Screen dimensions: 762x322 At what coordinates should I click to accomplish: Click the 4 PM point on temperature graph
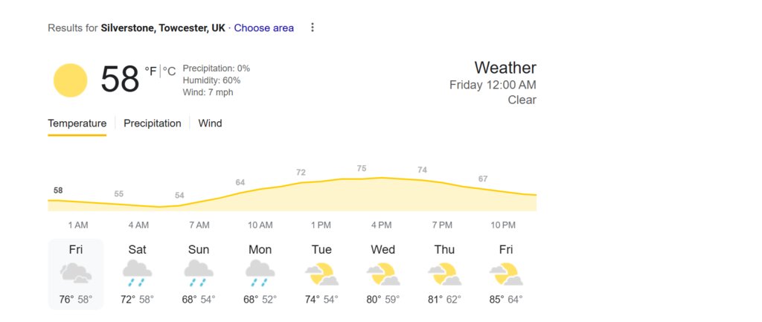click(x=382, y=178)
